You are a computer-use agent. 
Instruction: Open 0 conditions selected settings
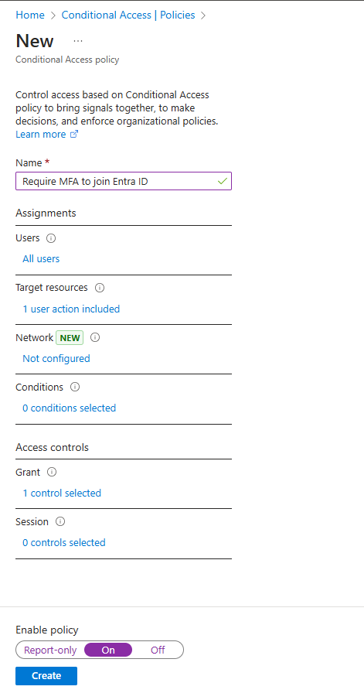click(x=69, y=408)
